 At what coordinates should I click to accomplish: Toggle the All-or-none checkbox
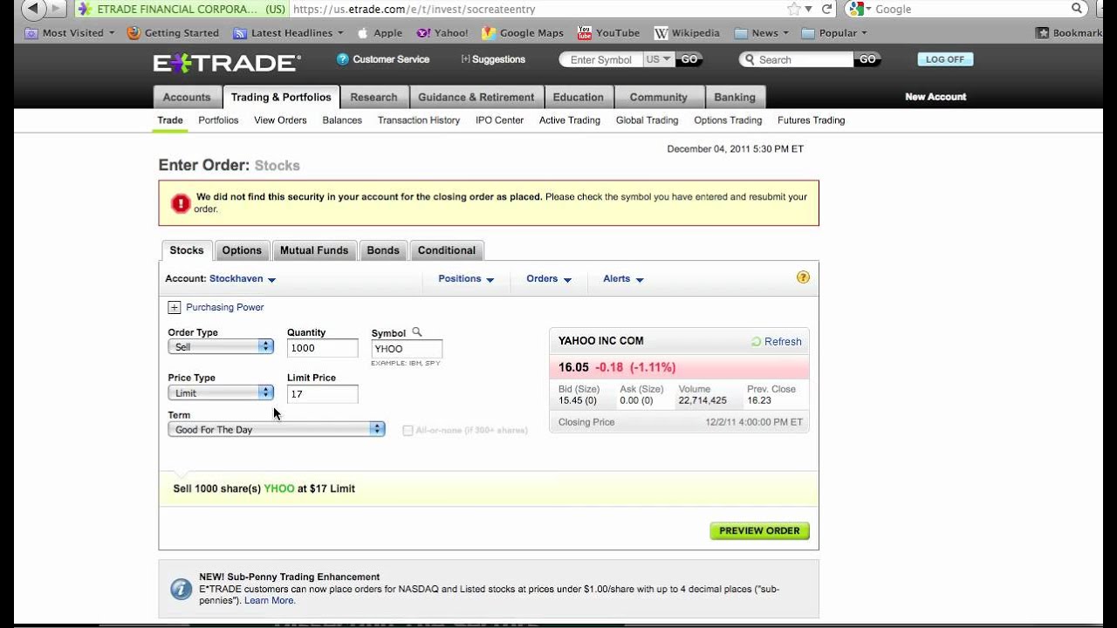(408, 430)
